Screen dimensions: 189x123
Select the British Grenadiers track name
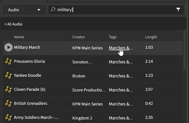31,104
